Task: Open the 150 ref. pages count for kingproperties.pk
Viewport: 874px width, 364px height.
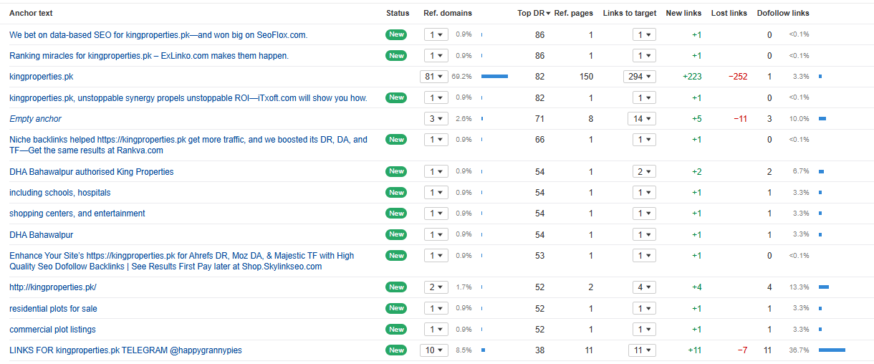Action: tap(586, 77)
